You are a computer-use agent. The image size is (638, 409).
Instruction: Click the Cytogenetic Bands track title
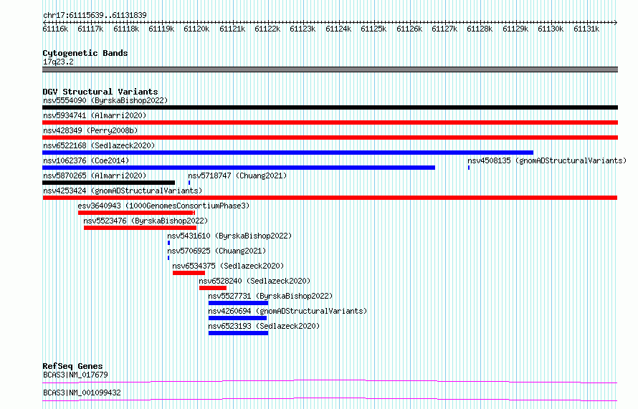85,53
